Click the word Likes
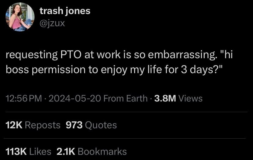Image resolution: width=253 pixels, height=160 pixels. (40, 151)
